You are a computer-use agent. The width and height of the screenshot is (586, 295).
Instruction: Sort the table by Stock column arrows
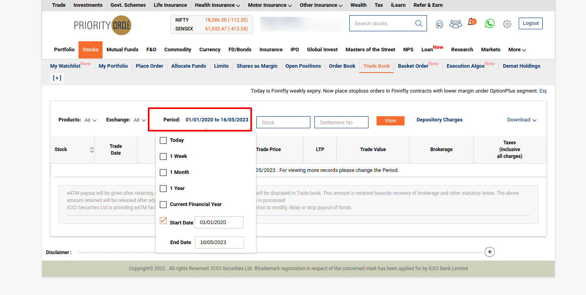(x=92, y=150)
